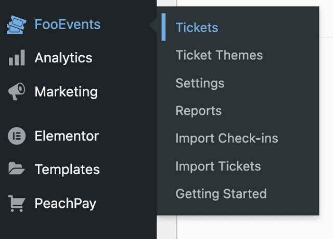
Task: Open the Getting Started submenu item
Action: coord(221,194)
